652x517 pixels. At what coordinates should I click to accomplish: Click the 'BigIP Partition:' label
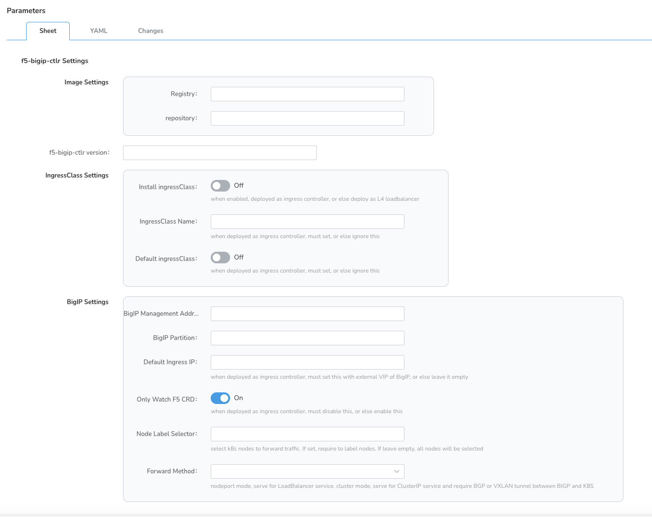pyautogui.click(x=175, y=338)
